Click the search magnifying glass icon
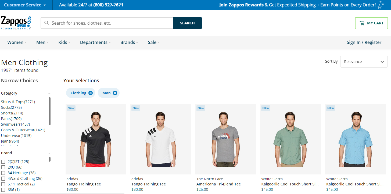Screen dimensions: 391x194 pos(46,23)
